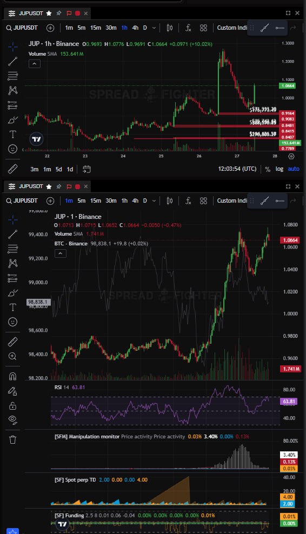
Task: Select 15m timeframe in lower chart toolbar
Action: pos(95,201)
